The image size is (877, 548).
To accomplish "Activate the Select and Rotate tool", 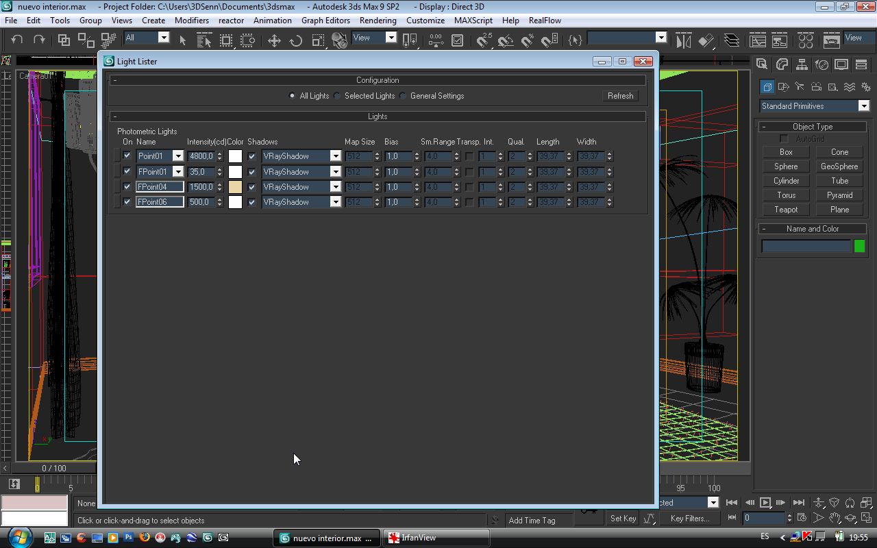I will (296, 40).
